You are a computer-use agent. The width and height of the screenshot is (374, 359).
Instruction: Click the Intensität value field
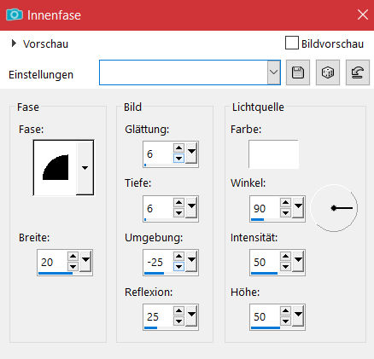[265, 262]
